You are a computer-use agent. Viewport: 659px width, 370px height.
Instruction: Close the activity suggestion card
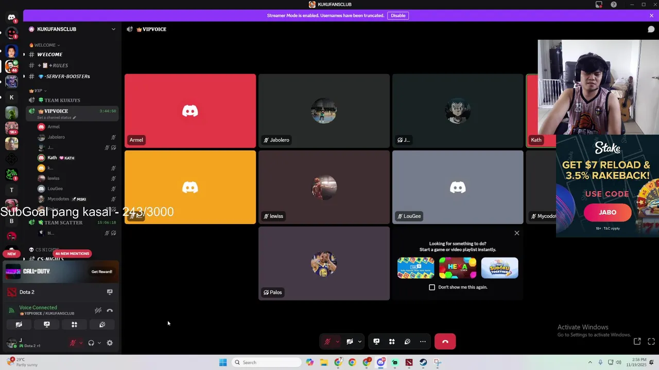(517, 233)
